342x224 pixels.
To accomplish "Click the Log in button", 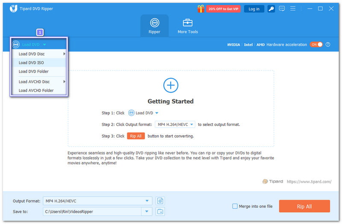I will point(254,9).
